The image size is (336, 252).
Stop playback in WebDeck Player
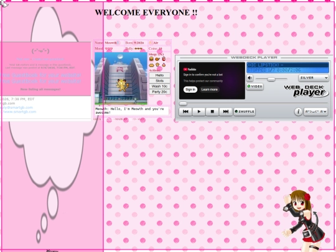[x=212, y=111]
